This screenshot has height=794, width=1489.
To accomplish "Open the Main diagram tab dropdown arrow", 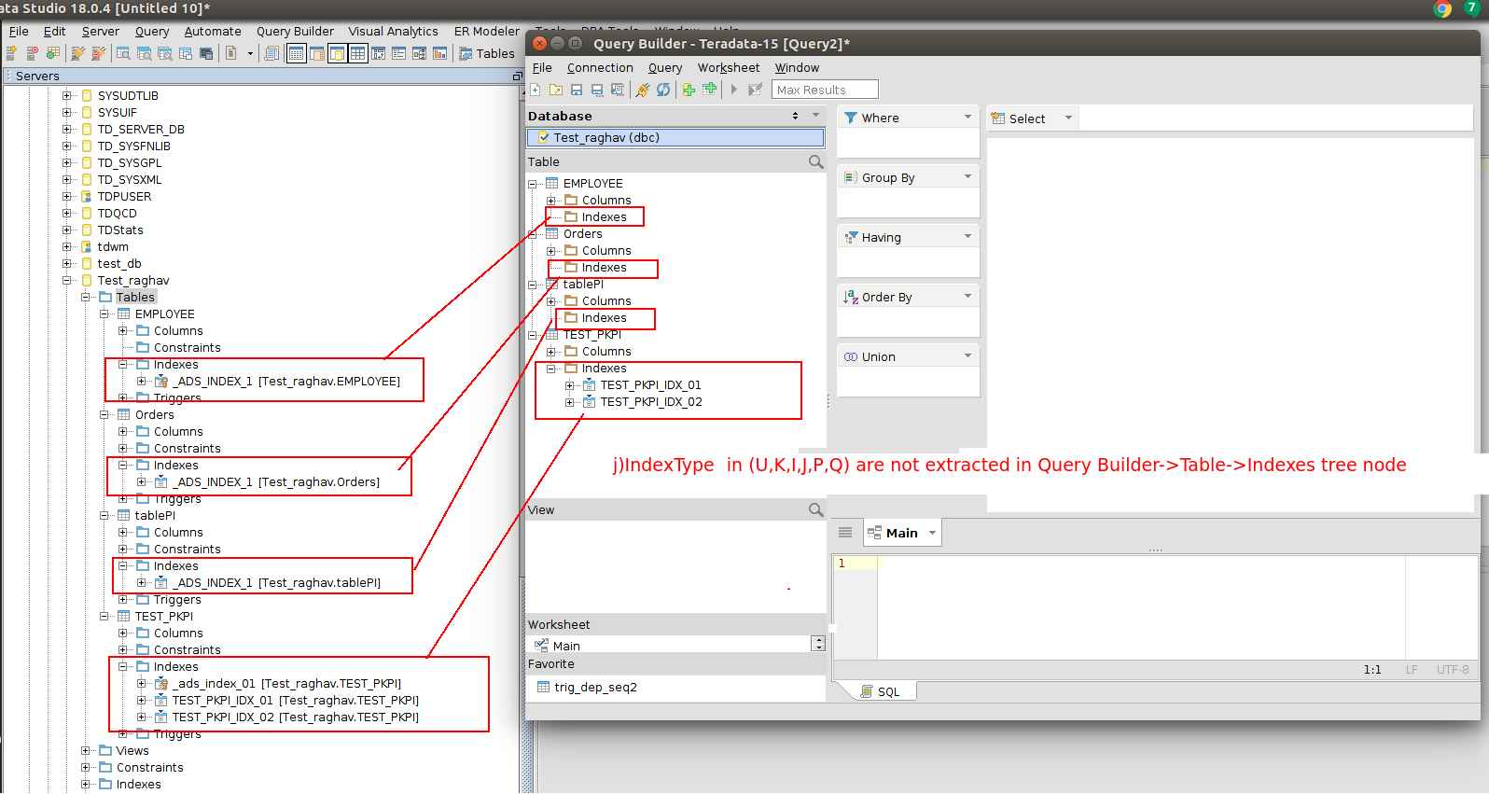I will (x=932, y=533).
